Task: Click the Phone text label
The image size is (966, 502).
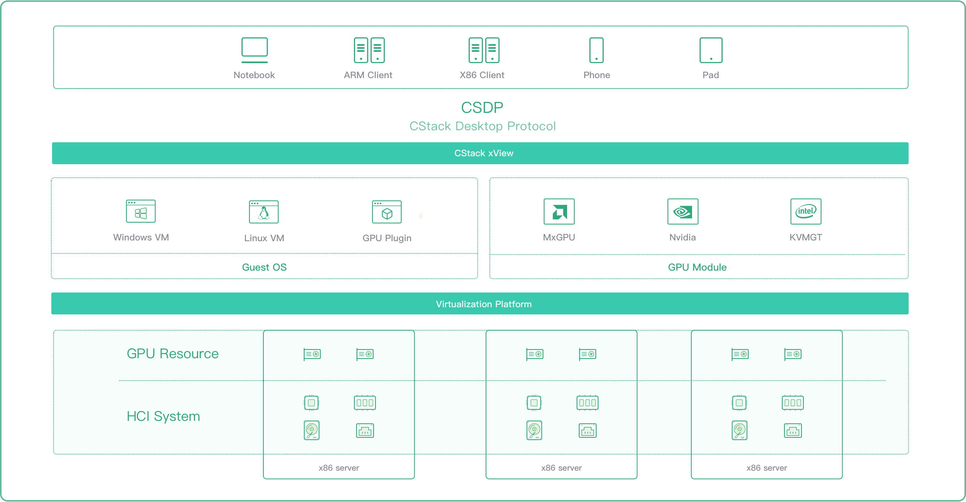Action: pos(597,75)
